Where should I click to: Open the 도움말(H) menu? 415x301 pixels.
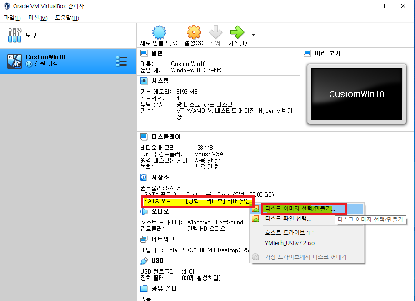[x=67, y=18]
